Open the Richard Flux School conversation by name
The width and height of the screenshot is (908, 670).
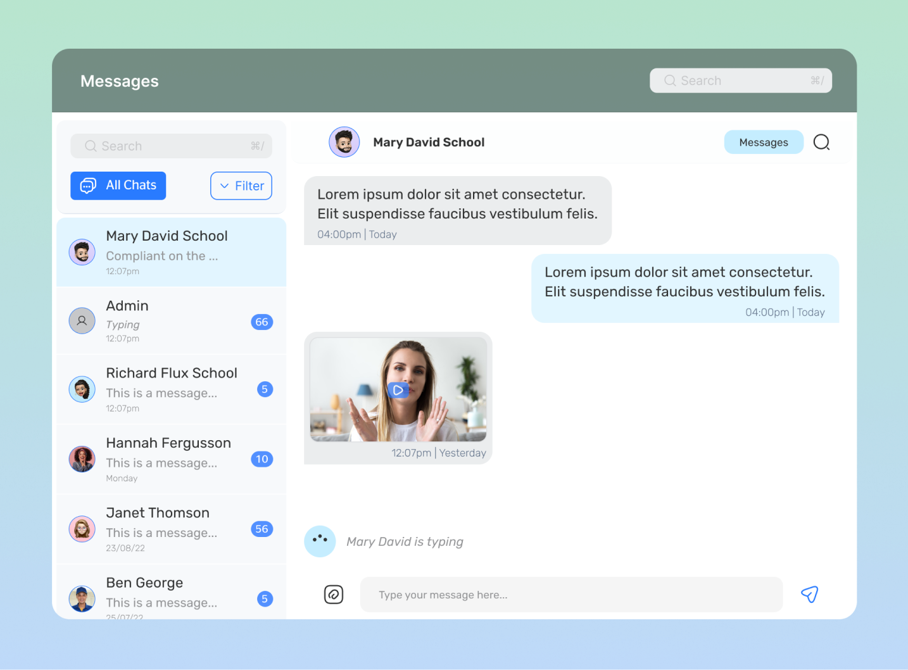click(x=172, y=373)
